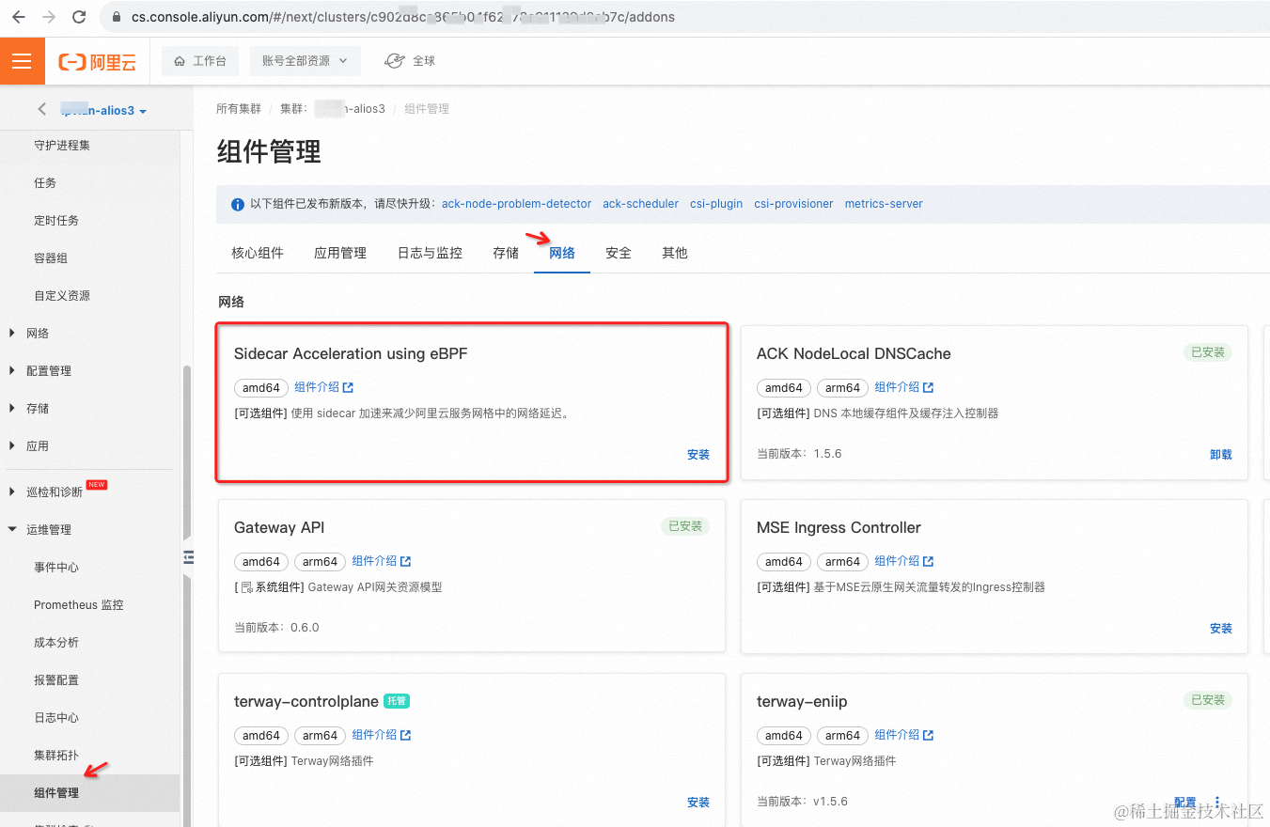This screenshot has height=827, width=1270.
Task: Select 组件管理 in sidebar
Action: pyautogui.click(x=56, y=793)
